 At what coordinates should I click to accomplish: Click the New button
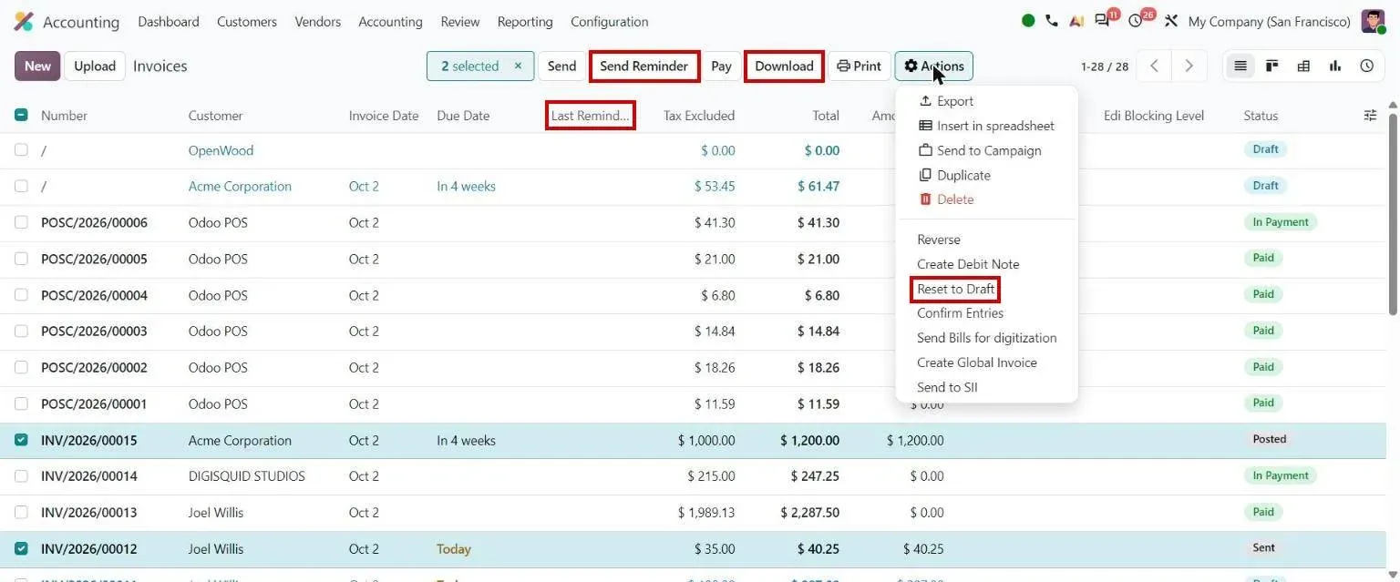pos(37,66)
